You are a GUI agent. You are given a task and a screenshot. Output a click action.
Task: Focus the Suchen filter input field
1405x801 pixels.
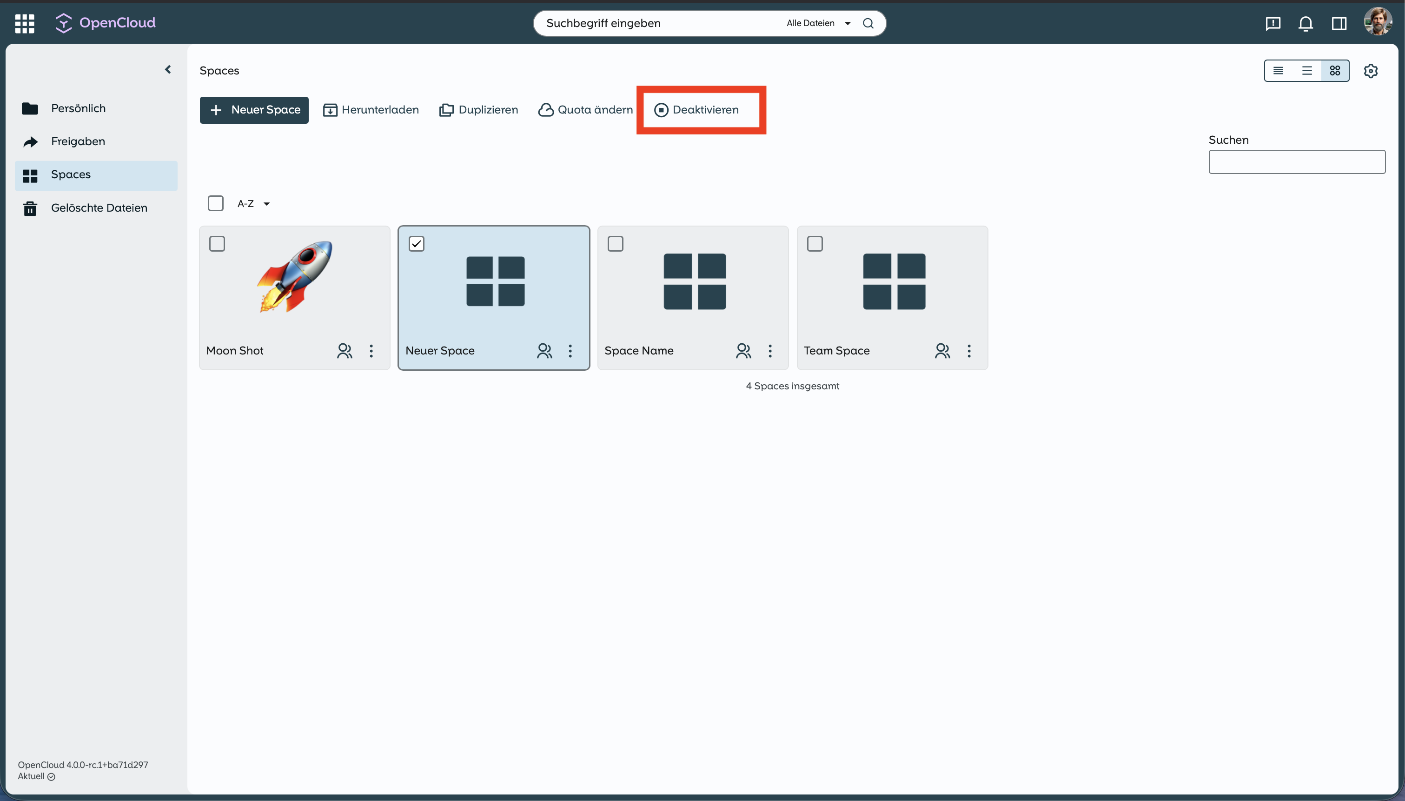[1296, 162]
